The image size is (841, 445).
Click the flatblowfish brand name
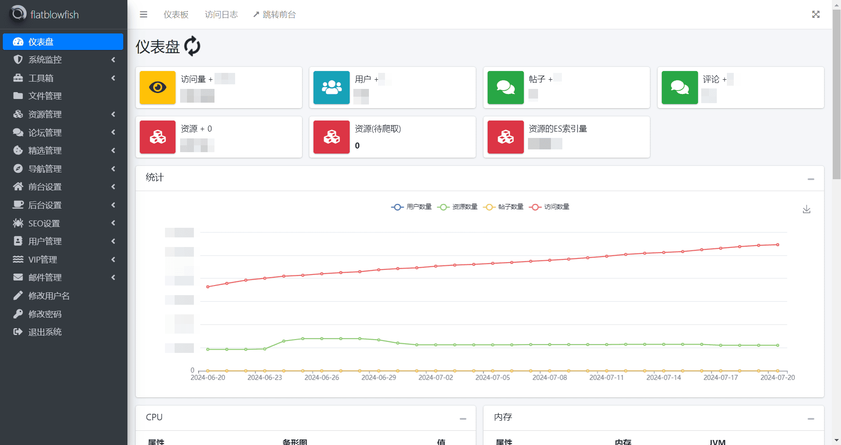coord(55,15)
